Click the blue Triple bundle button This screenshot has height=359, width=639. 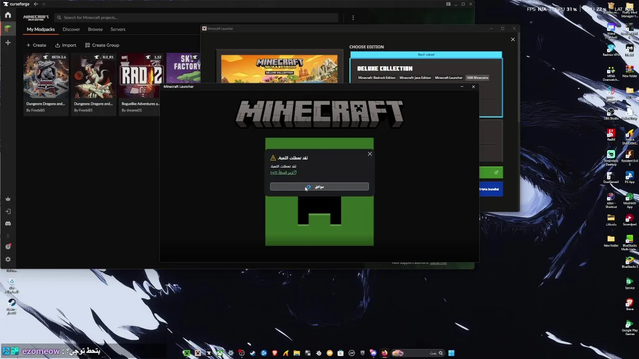[x=491, y=189]
